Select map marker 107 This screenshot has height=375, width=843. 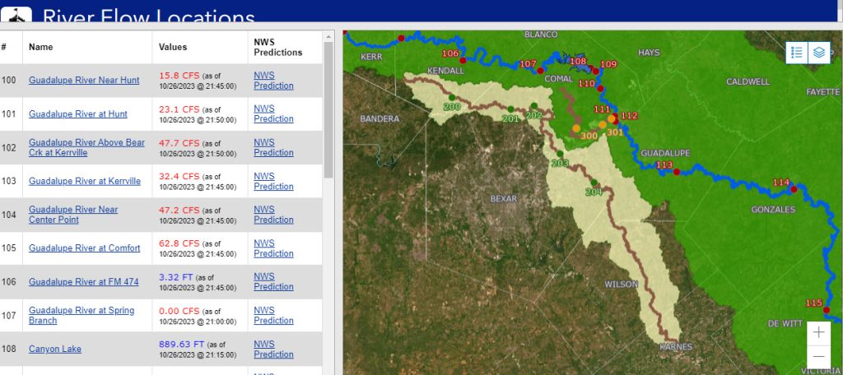[540, 71]
